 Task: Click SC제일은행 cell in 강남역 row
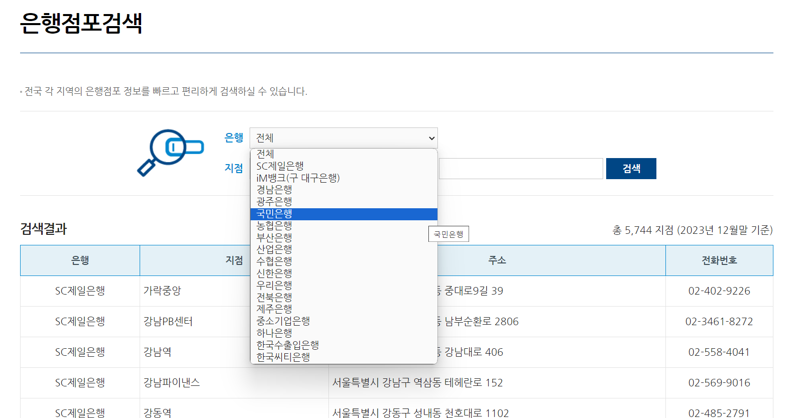click(x=80, y=352)
